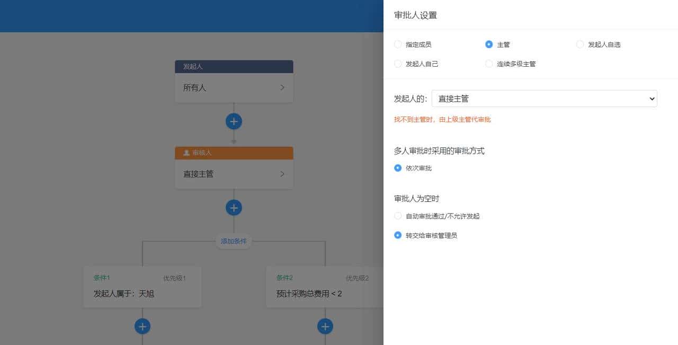Viewport: 678px width, 345px height.
Task: Click the plus icon below the 审核人 node
Action: click(234, 207)
